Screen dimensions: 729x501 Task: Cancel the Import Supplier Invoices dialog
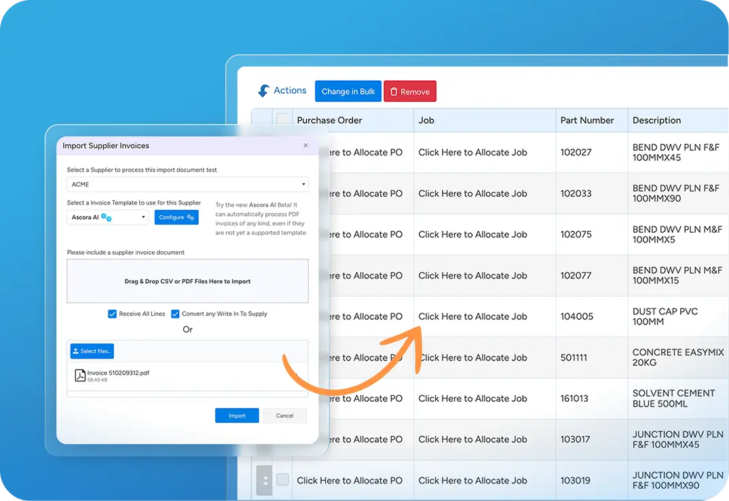[x=284, y=415]
